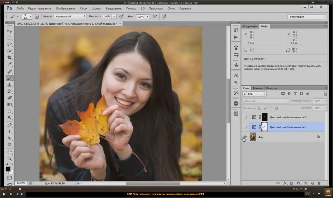Switch to the Каналы tab
Screen dimensions: 333x198
point(258,88)
